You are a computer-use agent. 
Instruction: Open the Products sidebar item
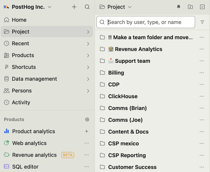[47, 55]
